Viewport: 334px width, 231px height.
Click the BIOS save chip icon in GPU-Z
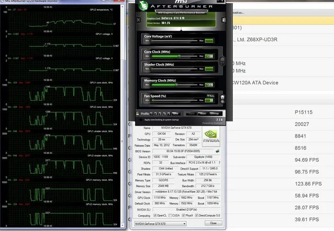tap(217, 151)
